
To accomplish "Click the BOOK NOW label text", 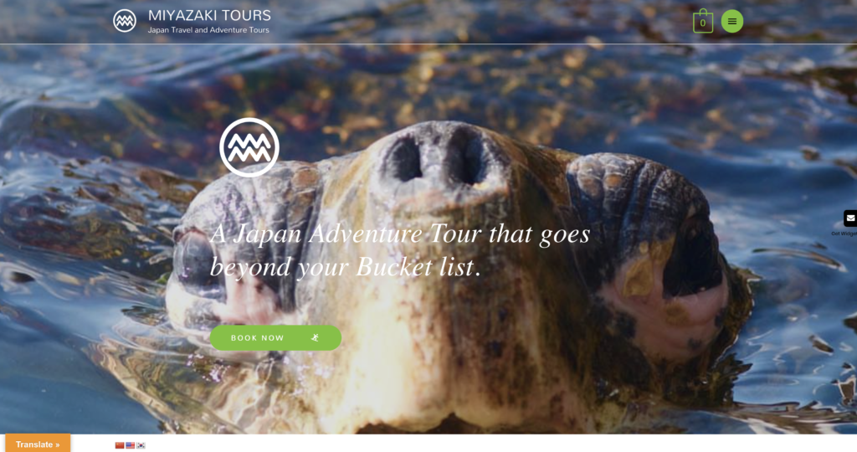I will (258, 338).
